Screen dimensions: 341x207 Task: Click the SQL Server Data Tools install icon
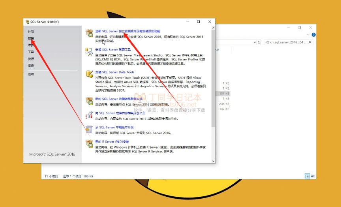pyautogui.click(x=89, y=74)
